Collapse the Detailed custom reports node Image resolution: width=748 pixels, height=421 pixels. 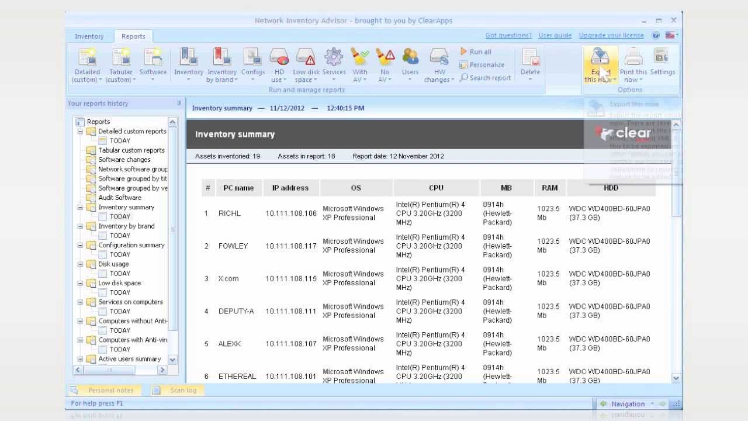point(81,132)
